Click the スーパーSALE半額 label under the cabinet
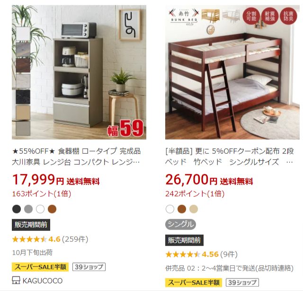 tap(40, 267)
